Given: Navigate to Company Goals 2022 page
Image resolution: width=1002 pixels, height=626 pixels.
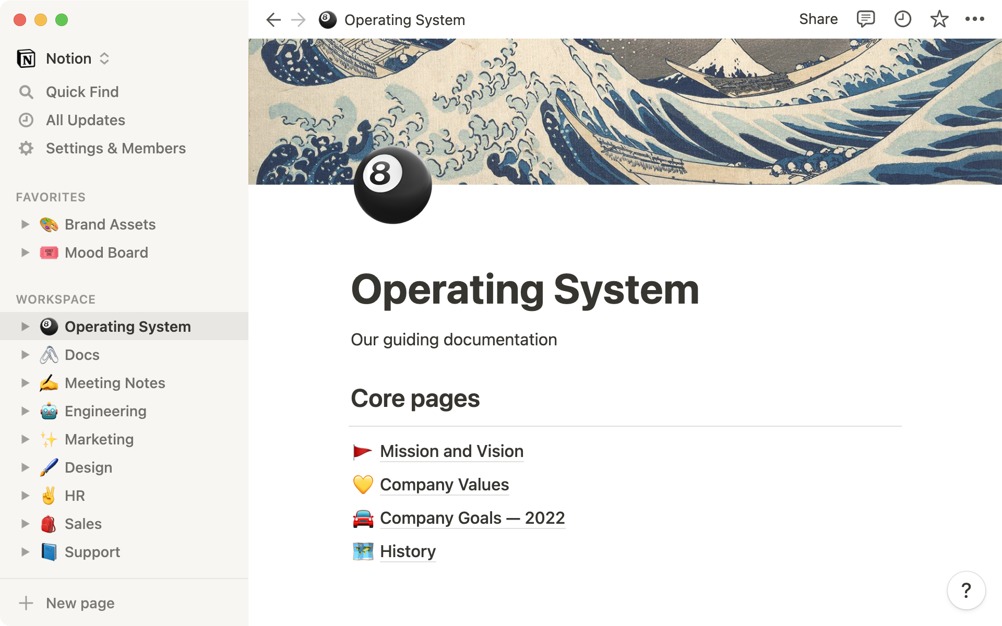Looking at the screenshot, I should (472, 518).
